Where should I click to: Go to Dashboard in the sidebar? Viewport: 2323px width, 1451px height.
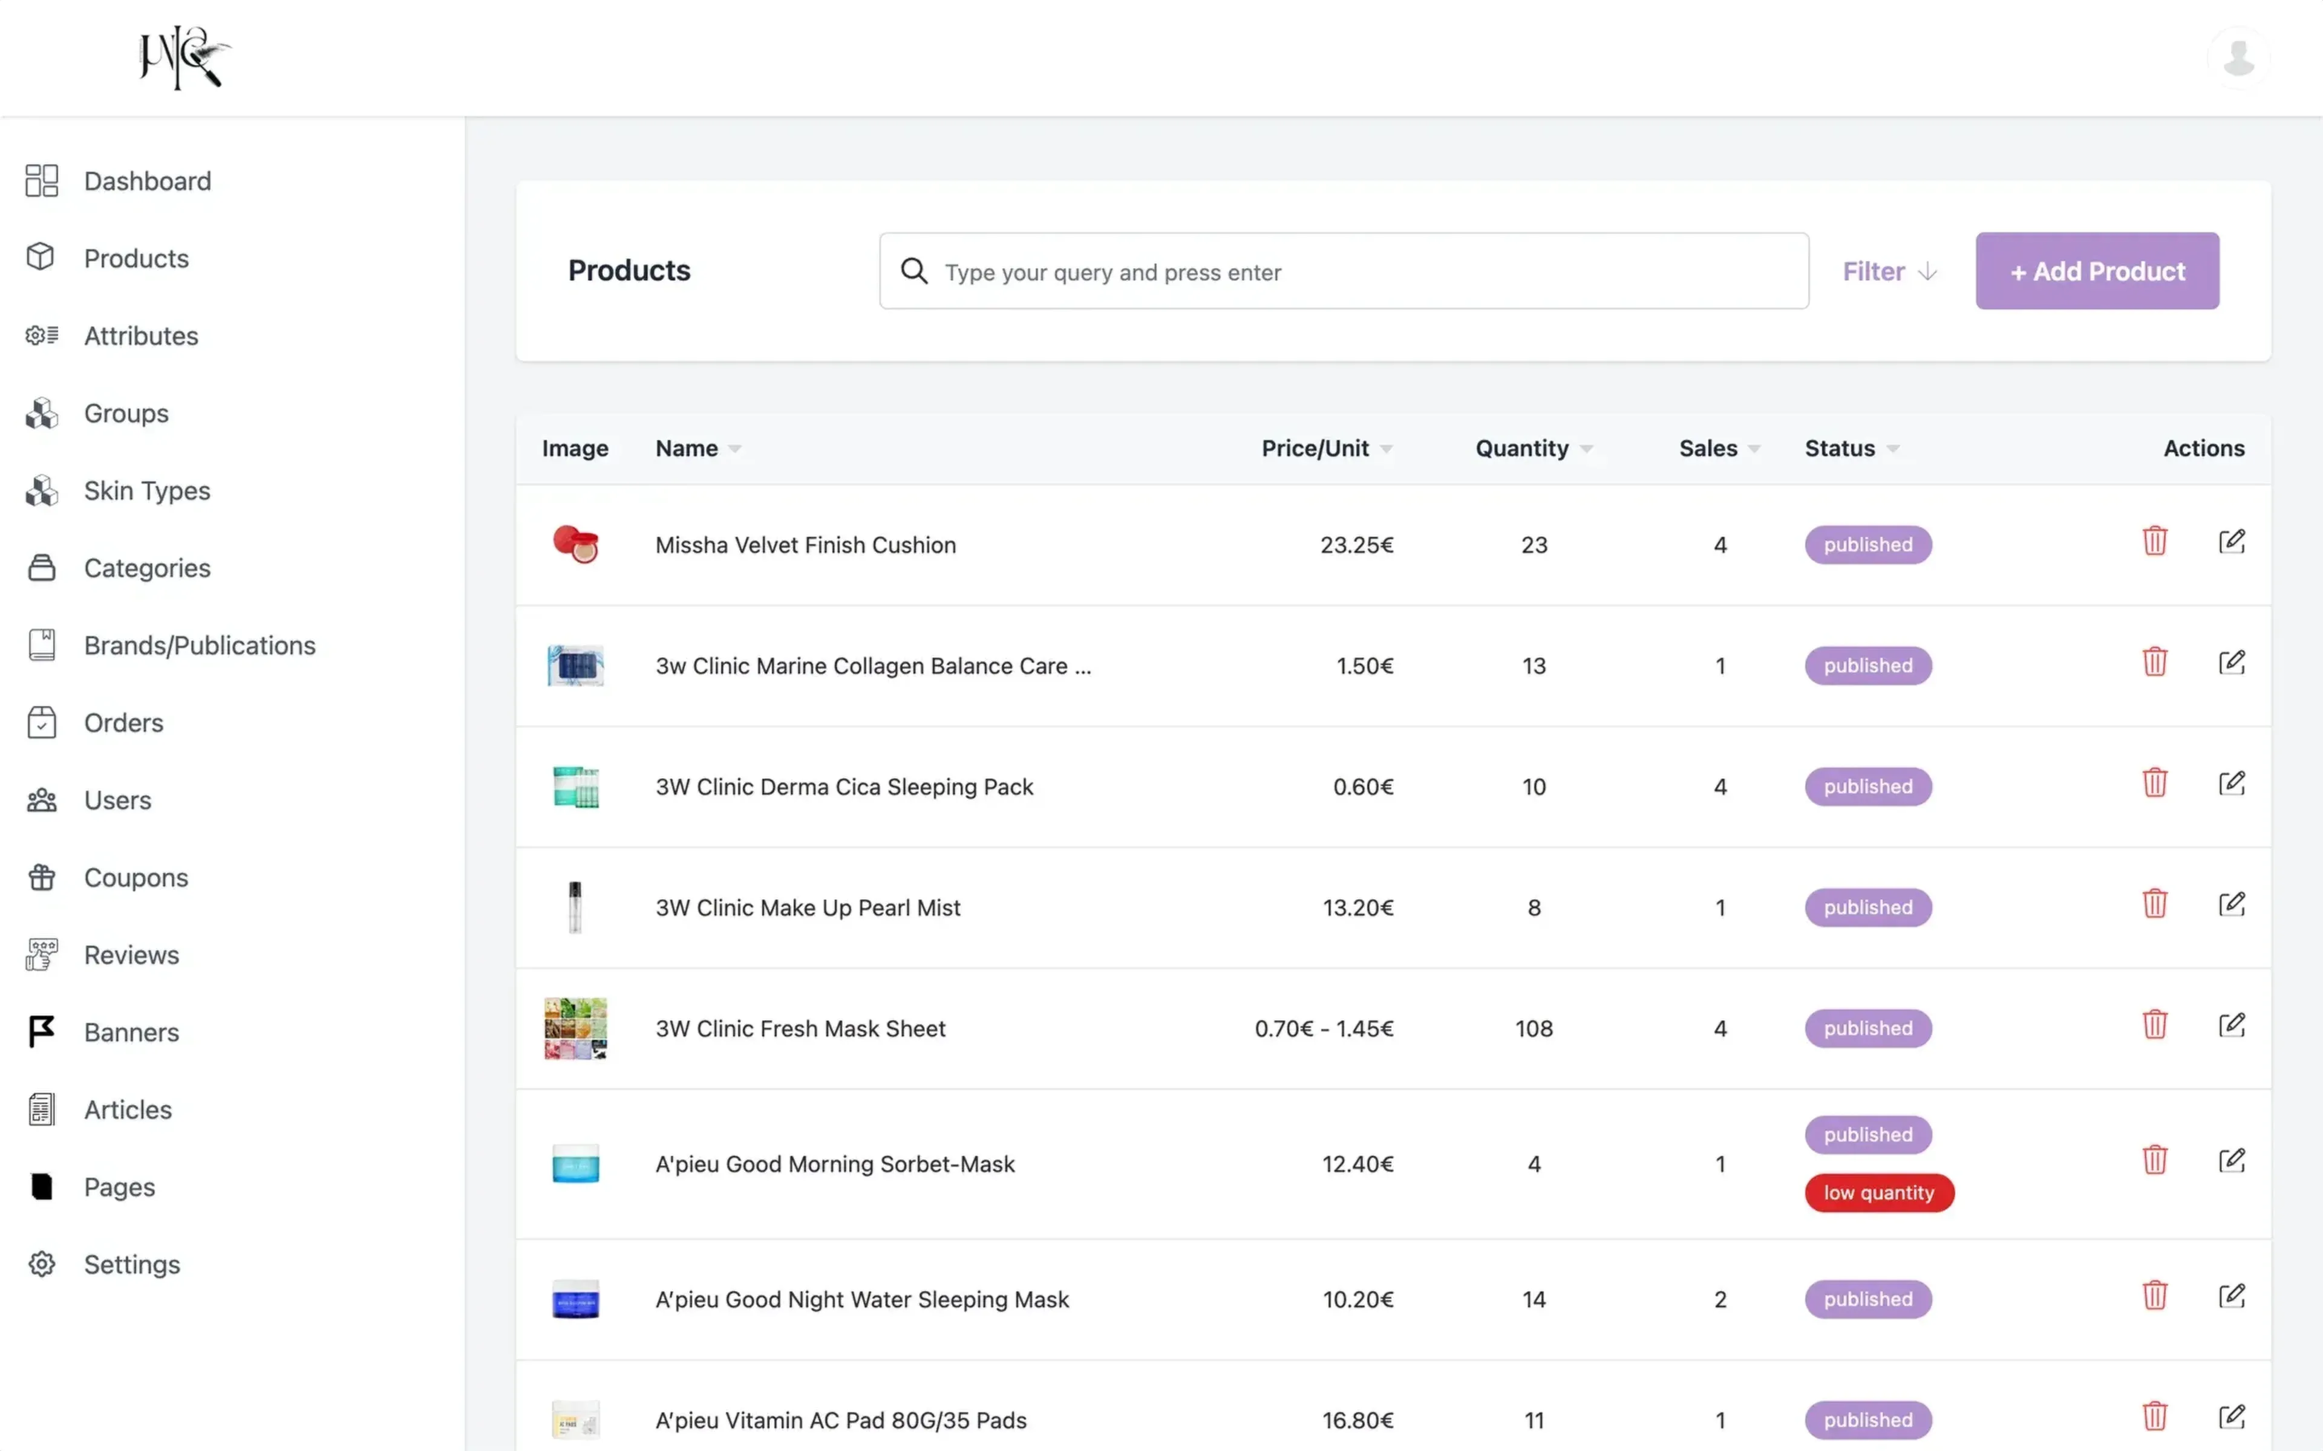click(147, 180)
